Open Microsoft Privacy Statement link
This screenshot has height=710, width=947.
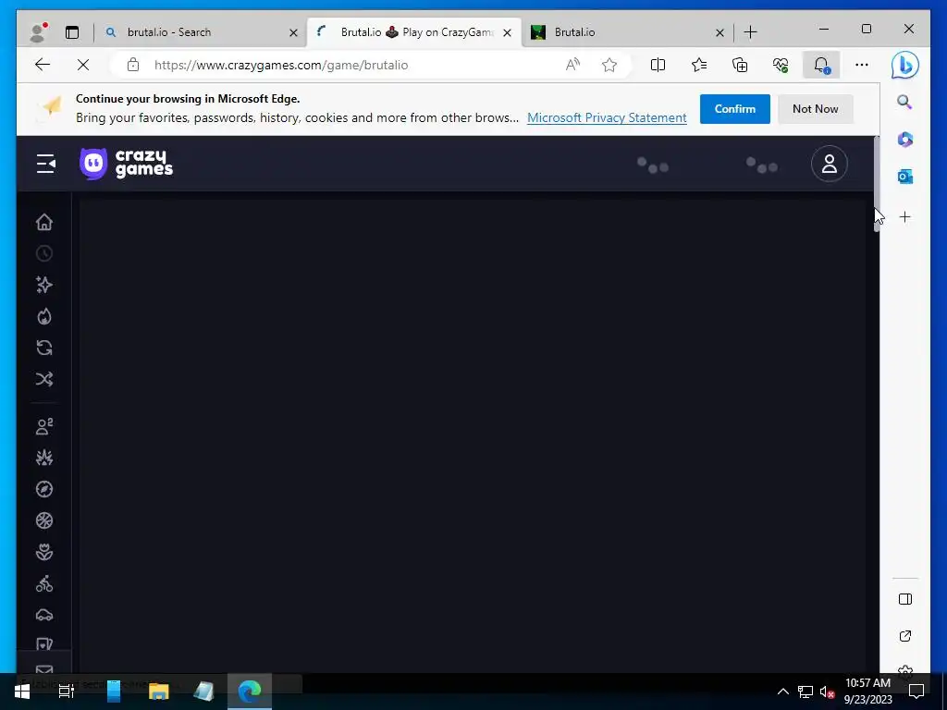point(607,117)
